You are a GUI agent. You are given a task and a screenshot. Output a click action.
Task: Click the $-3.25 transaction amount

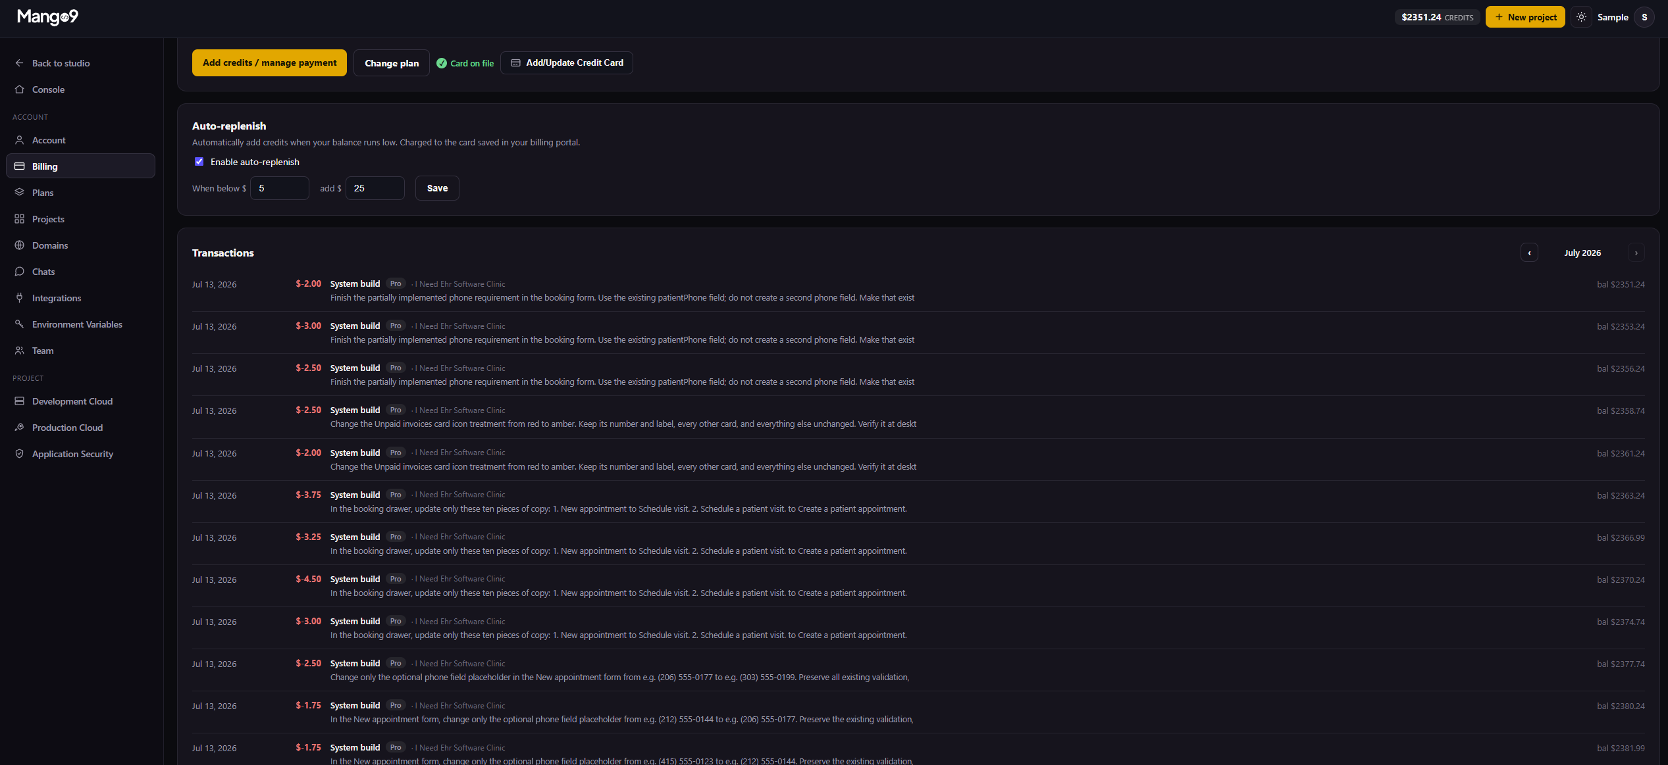[x=309, y=537]
